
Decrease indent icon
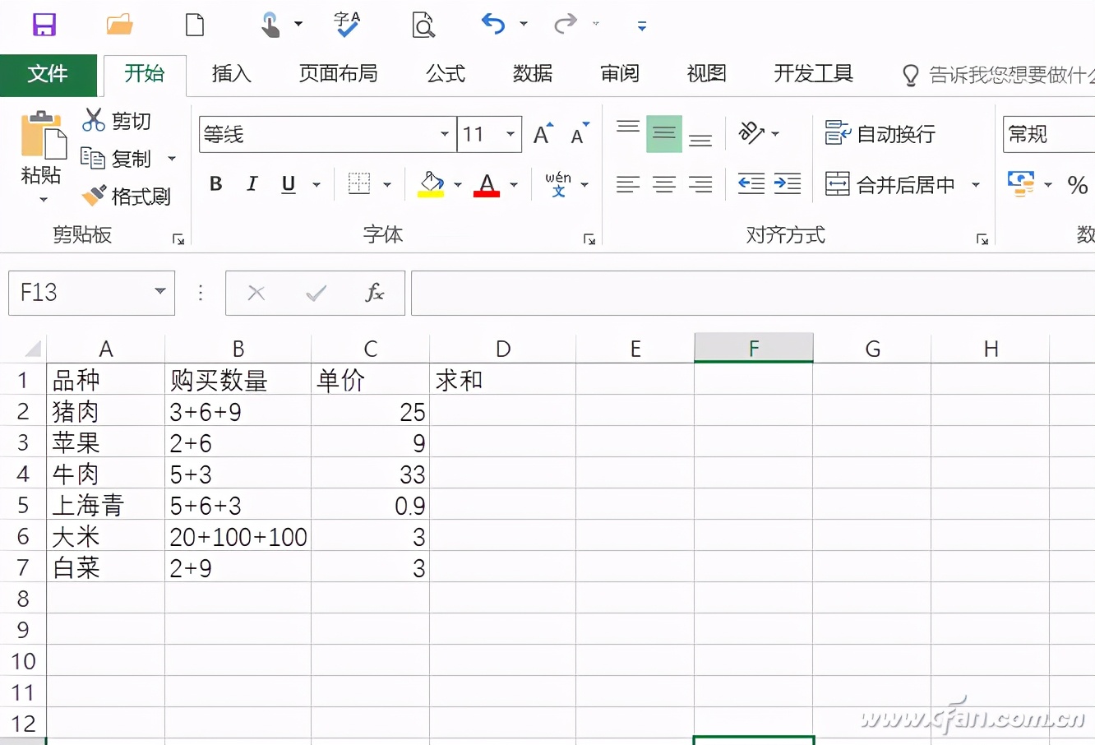(751, 184)
